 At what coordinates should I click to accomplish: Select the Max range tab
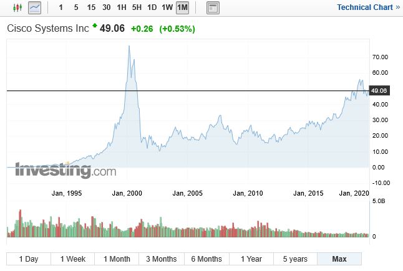click(x=339, y=259)
